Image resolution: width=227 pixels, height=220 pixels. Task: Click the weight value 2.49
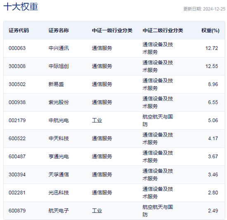[213, 211]
